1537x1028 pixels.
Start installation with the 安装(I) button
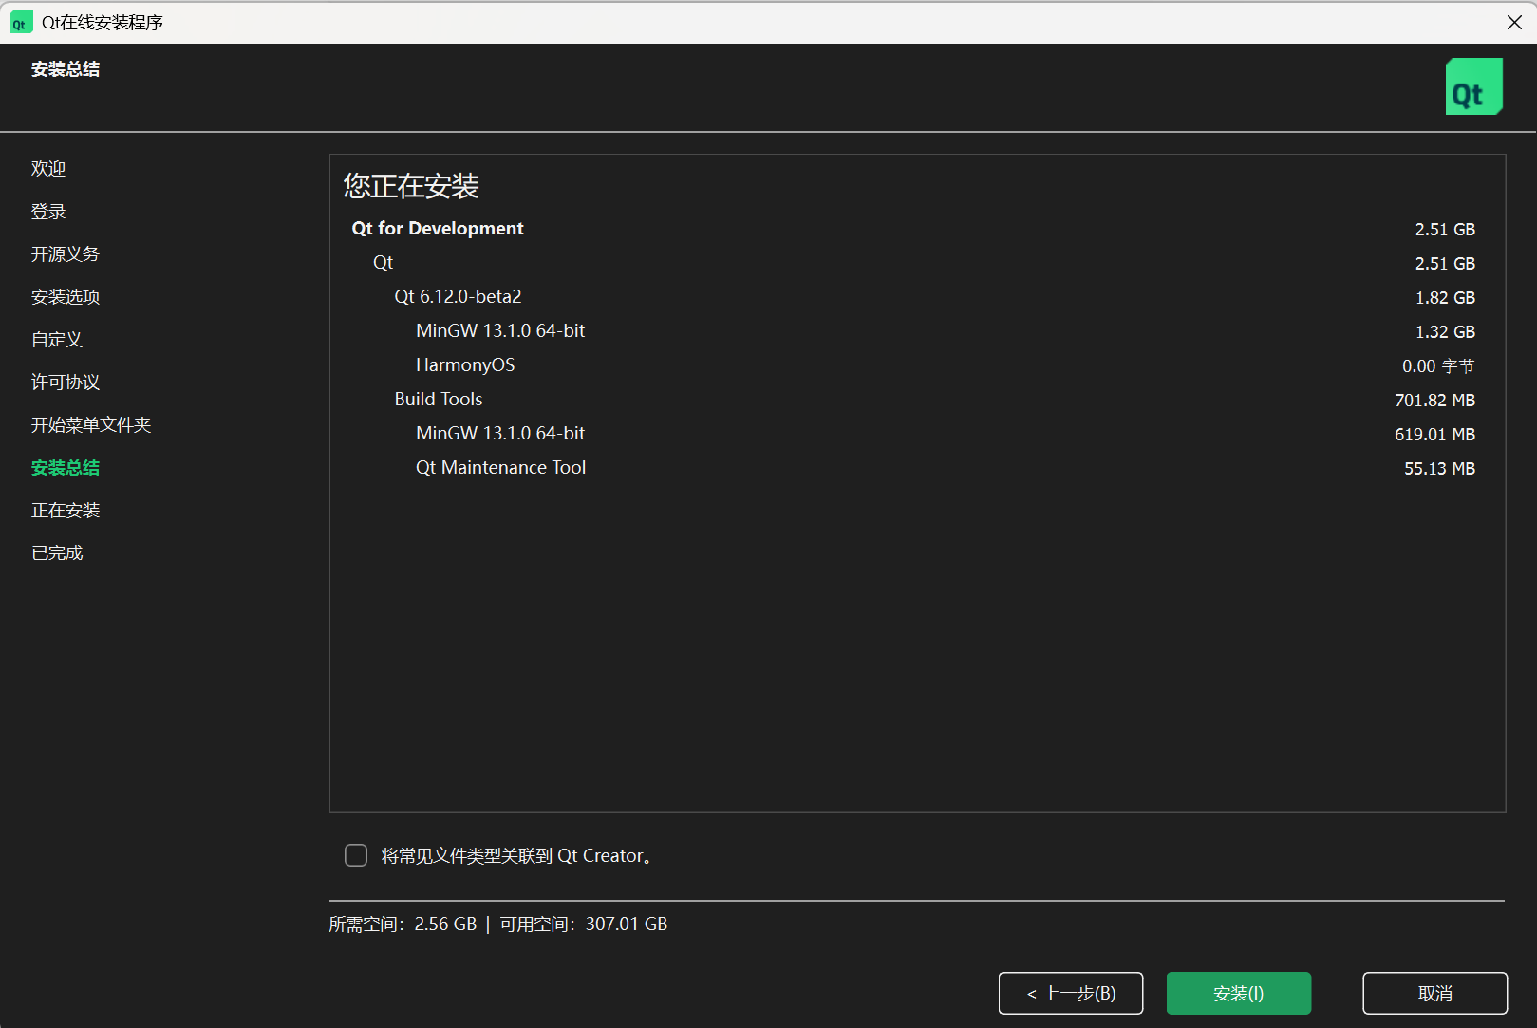(x=1239, y=993)
